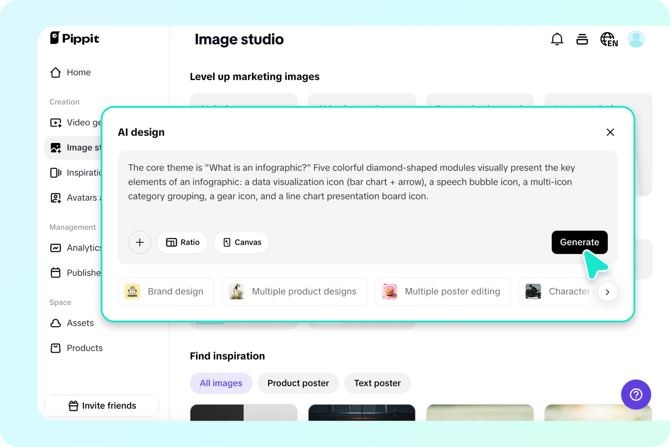Open Inspiration from the sidebar
The image size is (670, 447).
pos(55,172)
